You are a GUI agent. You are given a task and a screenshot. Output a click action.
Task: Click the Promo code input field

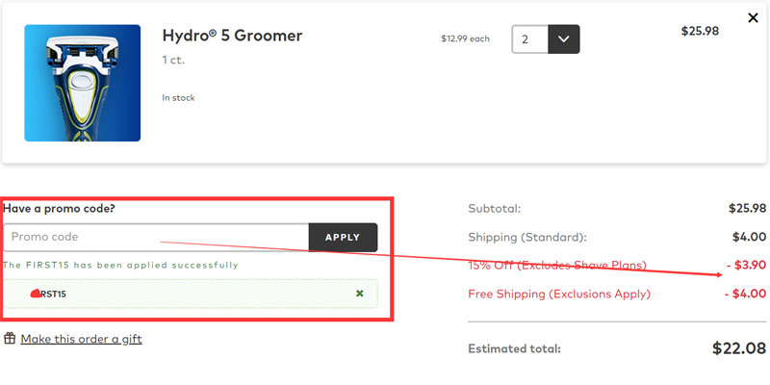tap(156, 237)
